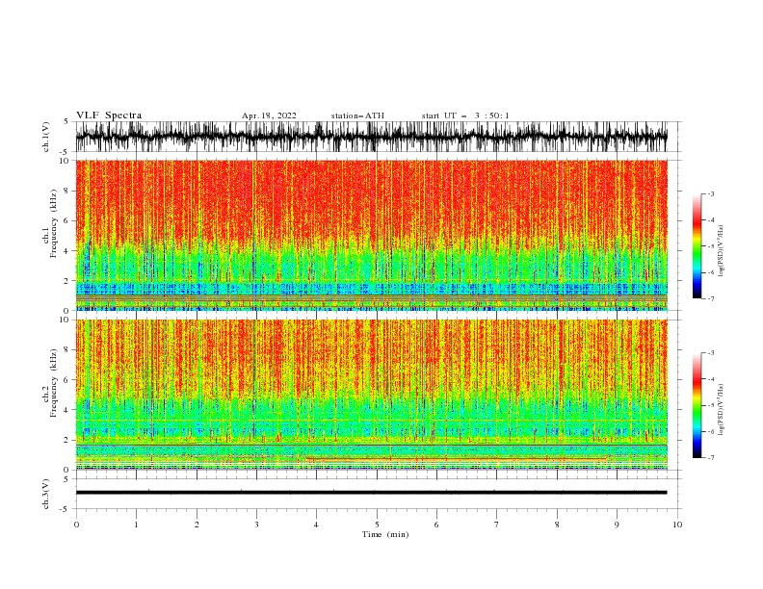763x589 pixels.
Task: Click time axis tick label "7"
Action: 497,525
